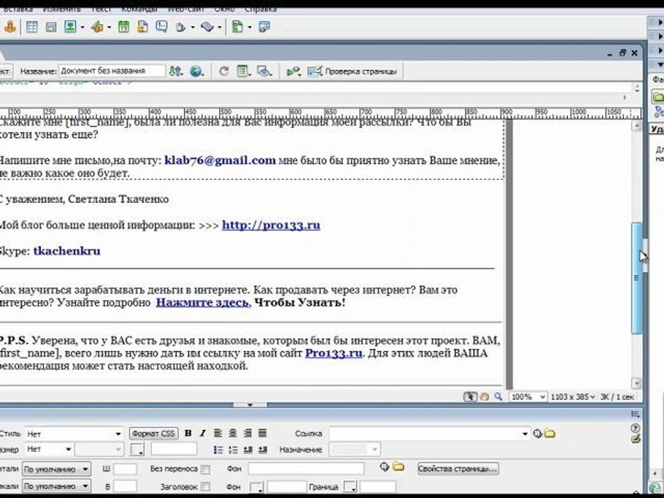Preview page in browser globe icon

tap(196, 71)
